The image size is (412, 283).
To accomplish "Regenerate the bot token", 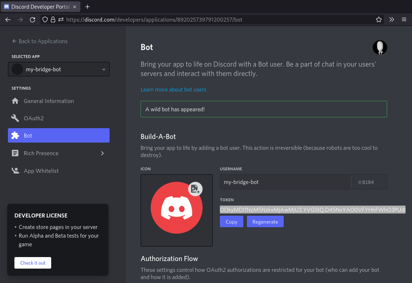I will [x=265, y=221].
